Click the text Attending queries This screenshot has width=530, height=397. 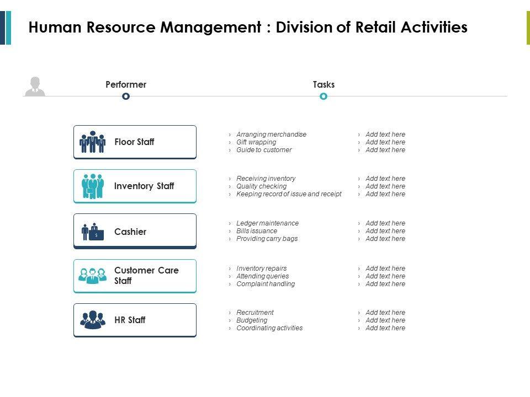pyautogui.click(x=262, y=276)
